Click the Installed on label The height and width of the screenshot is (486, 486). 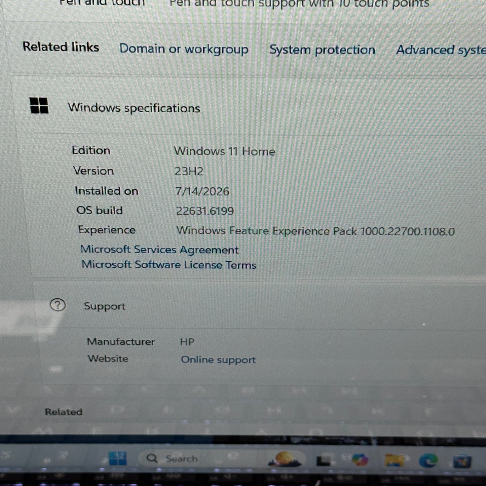[106, 191]
